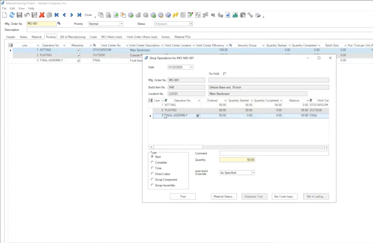Open the Date dropdown picker
Image resolution: width=373 pixels, height=243 pixels.
pos(191,67)
